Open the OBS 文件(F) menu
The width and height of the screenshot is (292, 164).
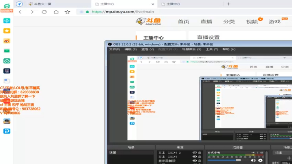pyautogui.click(x=115, y=49)
